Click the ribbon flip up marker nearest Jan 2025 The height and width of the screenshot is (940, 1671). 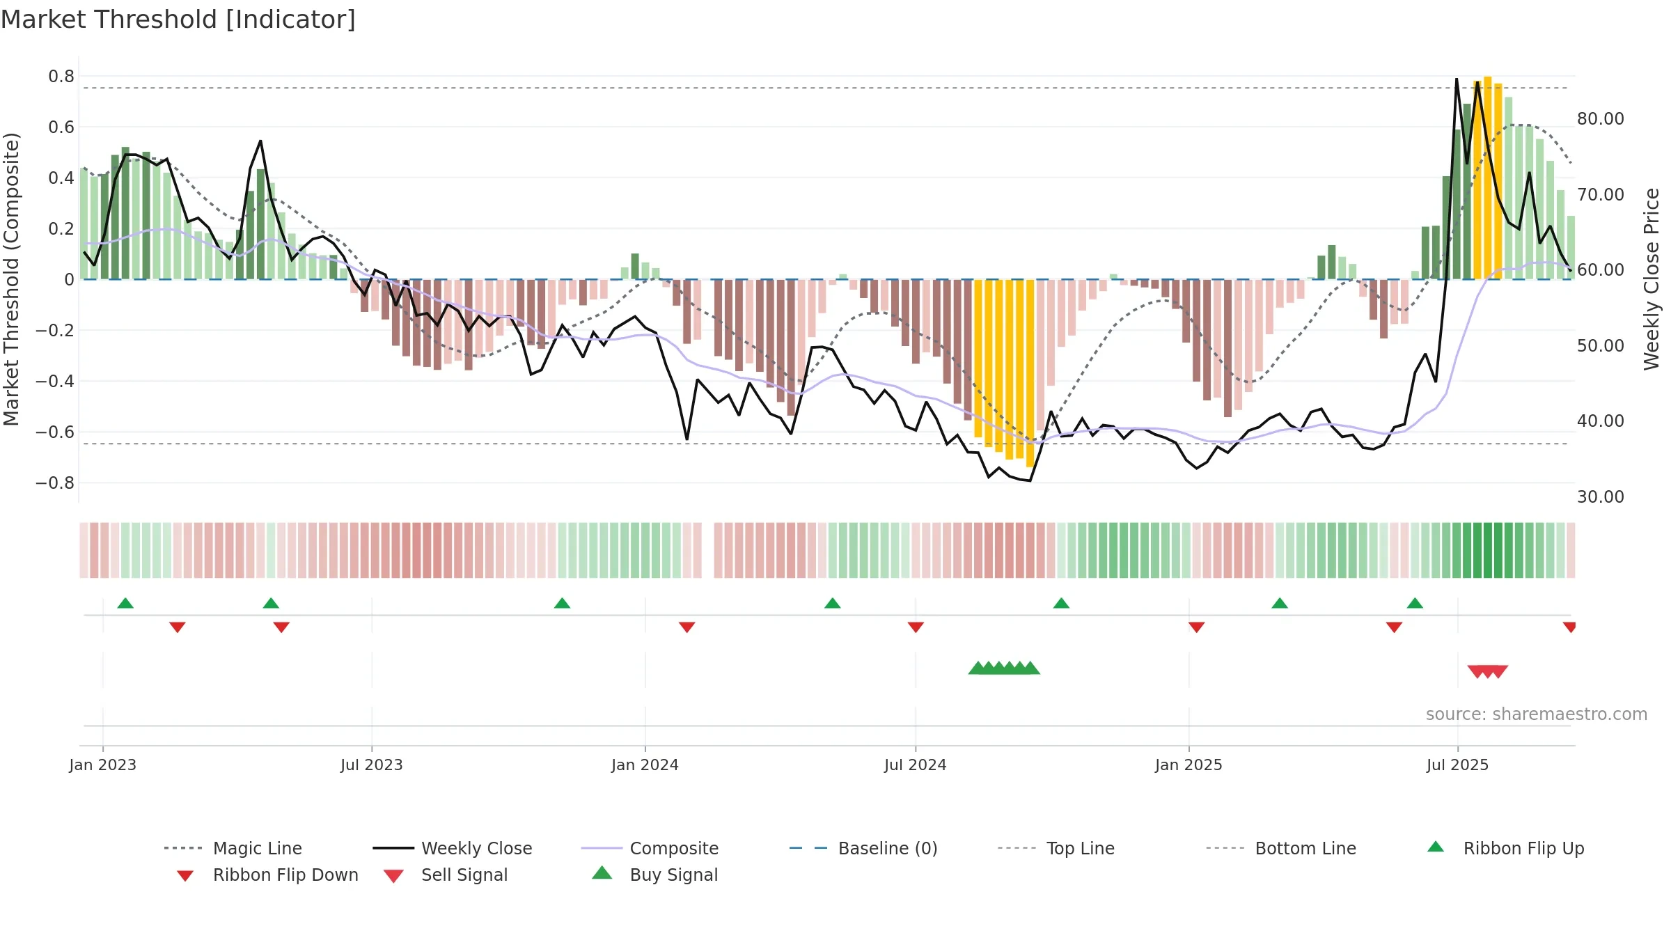pyautogui.click(x=1280, y=603)
